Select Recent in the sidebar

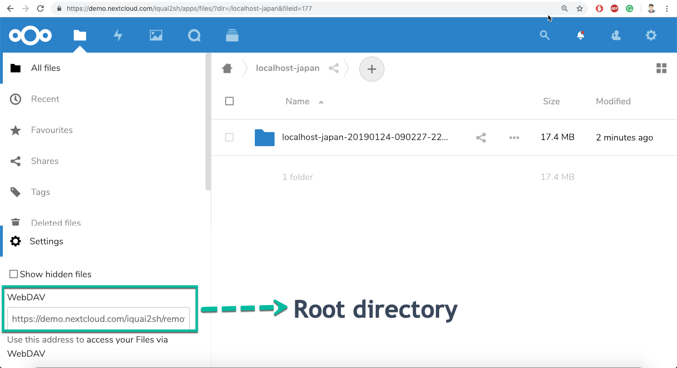45,99
